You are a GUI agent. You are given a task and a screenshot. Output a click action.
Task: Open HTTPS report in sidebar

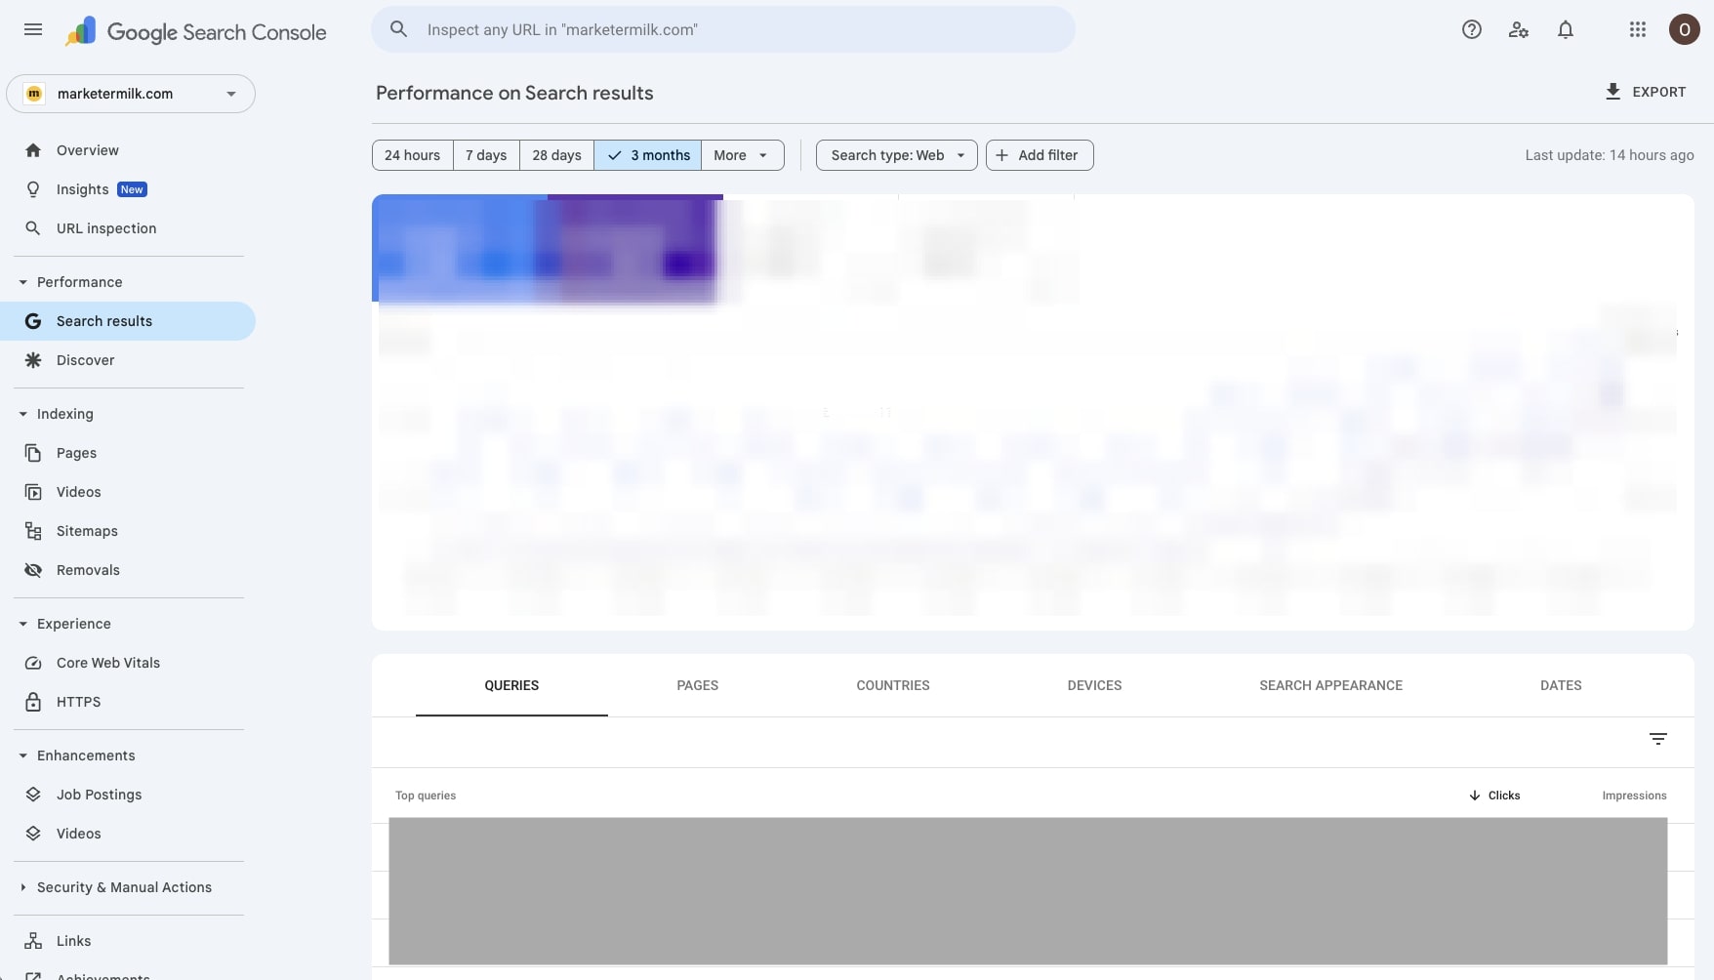[128, 702]
